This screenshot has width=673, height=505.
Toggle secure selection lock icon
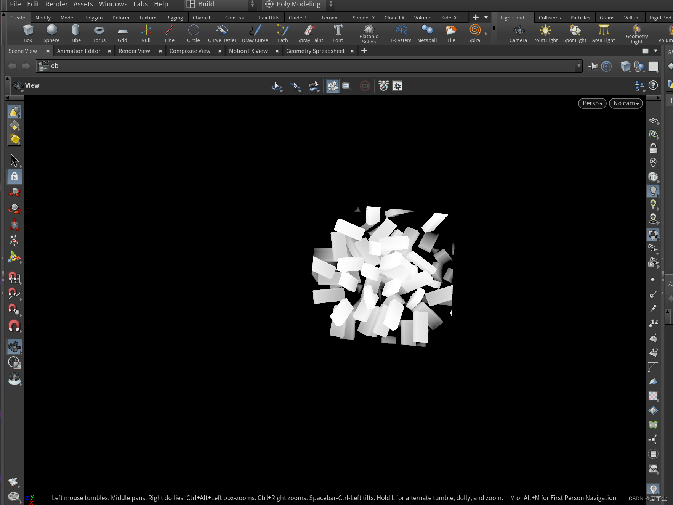(x=14, y=177)
